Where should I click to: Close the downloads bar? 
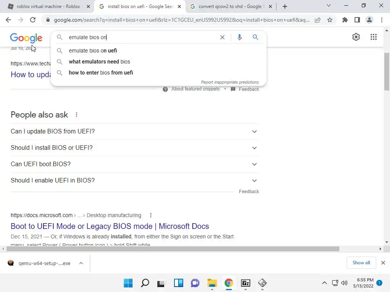coord(383,263)
